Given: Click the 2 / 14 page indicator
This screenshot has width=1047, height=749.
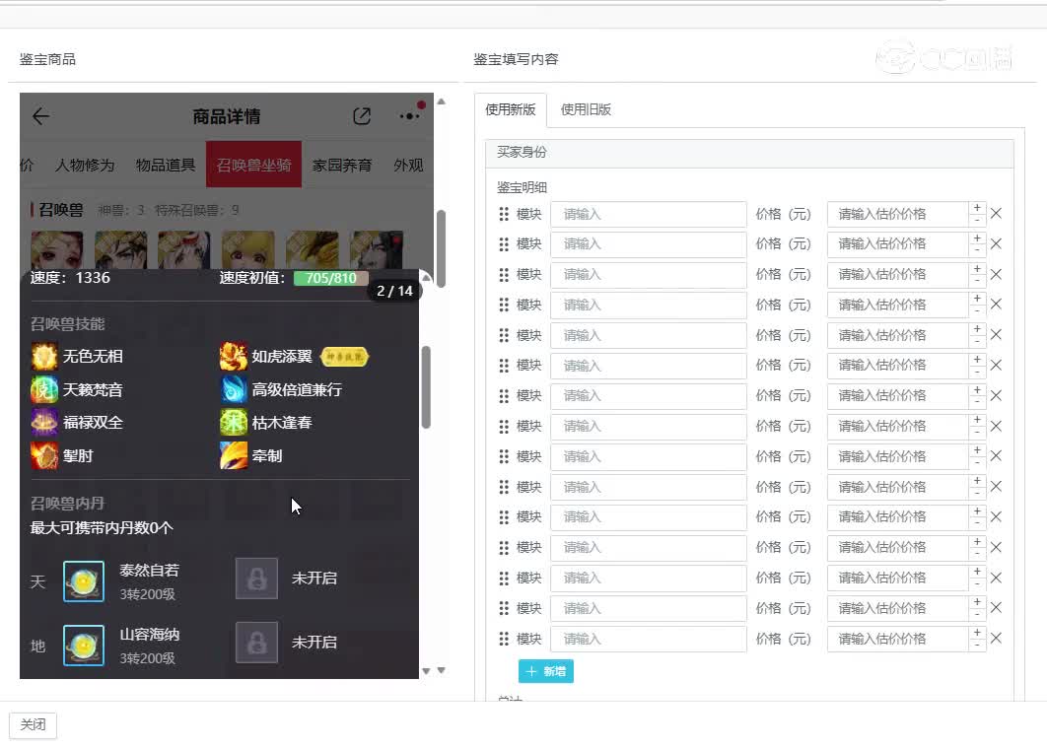Looking at the screenshot, I should coord(394,291).
